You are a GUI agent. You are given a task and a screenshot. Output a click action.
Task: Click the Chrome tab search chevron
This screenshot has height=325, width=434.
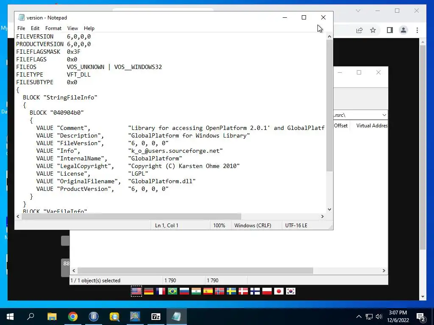point(358,11)
